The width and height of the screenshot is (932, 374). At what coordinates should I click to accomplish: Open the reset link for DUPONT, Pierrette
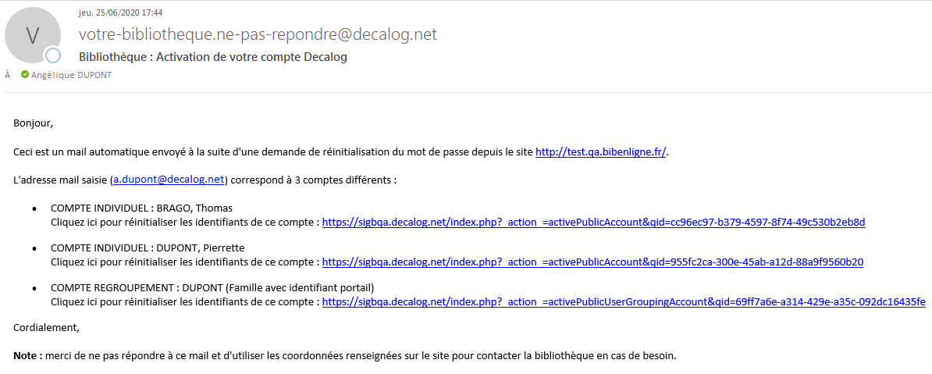(x=592, y=262)
